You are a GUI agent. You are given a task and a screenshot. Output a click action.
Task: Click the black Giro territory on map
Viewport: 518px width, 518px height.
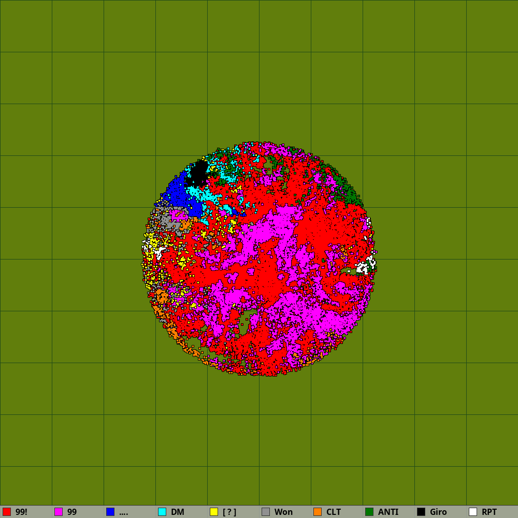pyautogui.click(x=199, y=174)
